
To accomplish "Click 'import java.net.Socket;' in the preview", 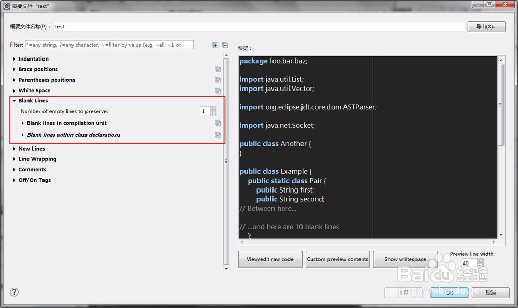I will click(277, 125).
